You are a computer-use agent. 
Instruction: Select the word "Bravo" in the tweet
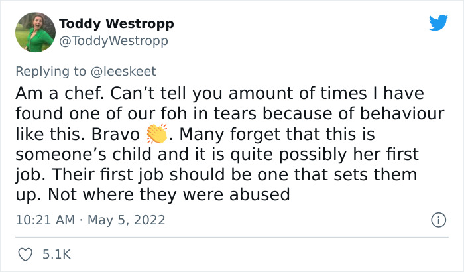coord(115,134)
